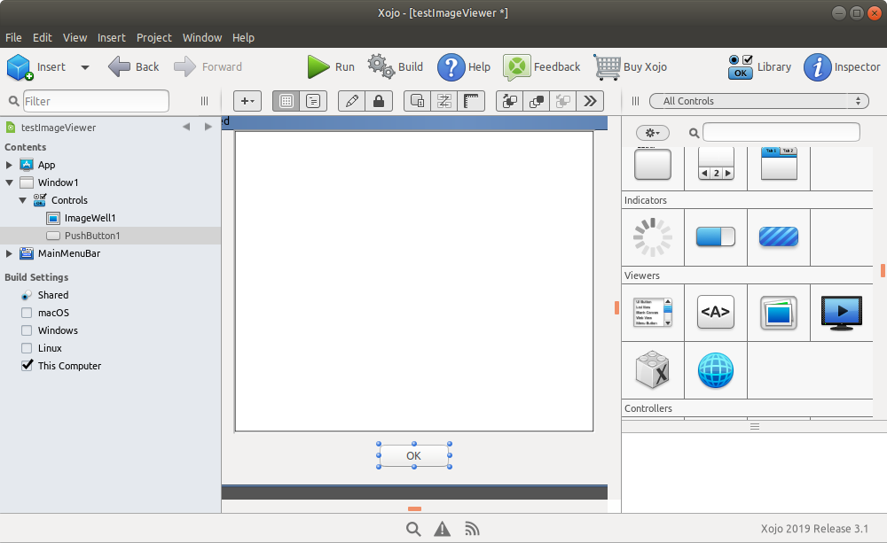The height and width of the screenshot is (543, 887).
Task: Open the Insert dropdown arrow
Action: pos(85,67)
